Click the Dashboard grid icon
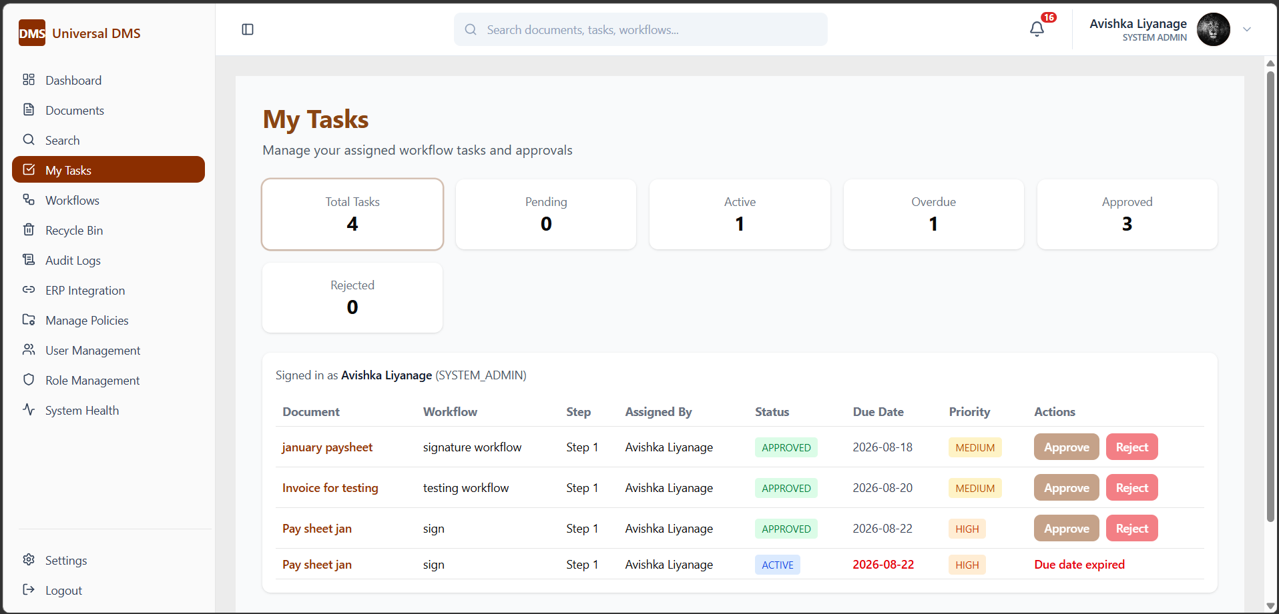 [x=29, y=79]
